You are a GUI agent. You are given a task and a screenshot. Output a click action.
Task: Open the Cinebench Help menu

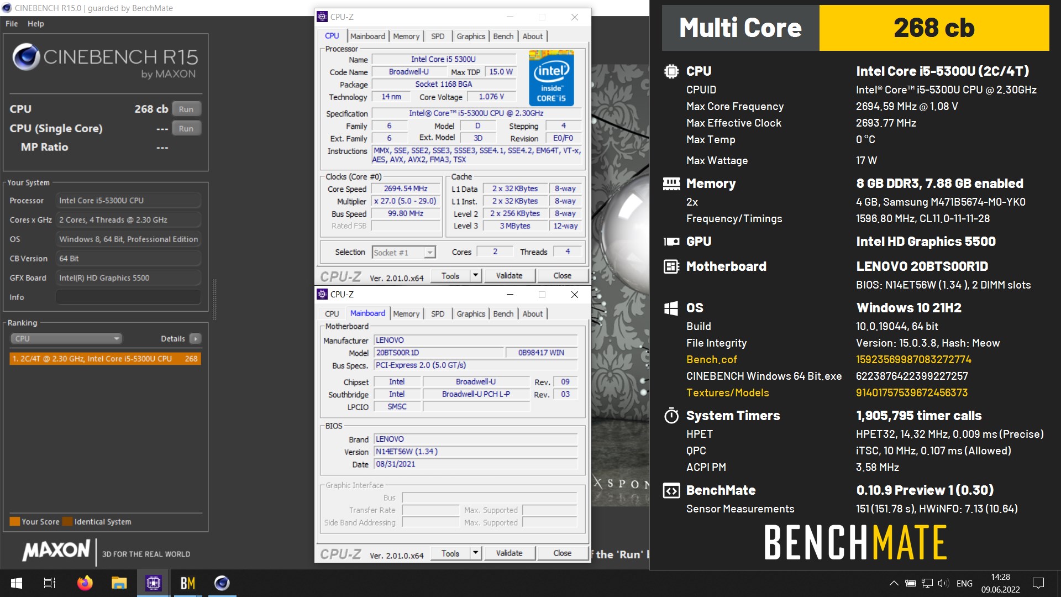(36, 24)
